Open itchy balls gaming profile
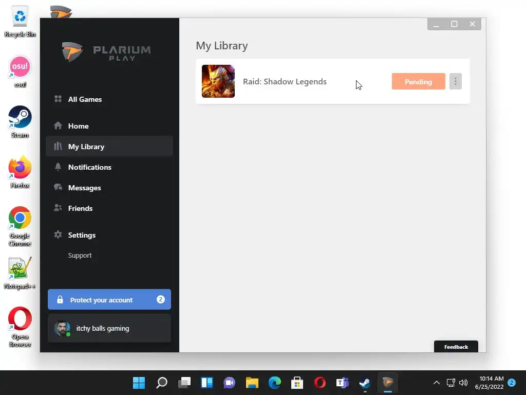The width and height of the screenshot is (526, 395). (x=109, y=328)
